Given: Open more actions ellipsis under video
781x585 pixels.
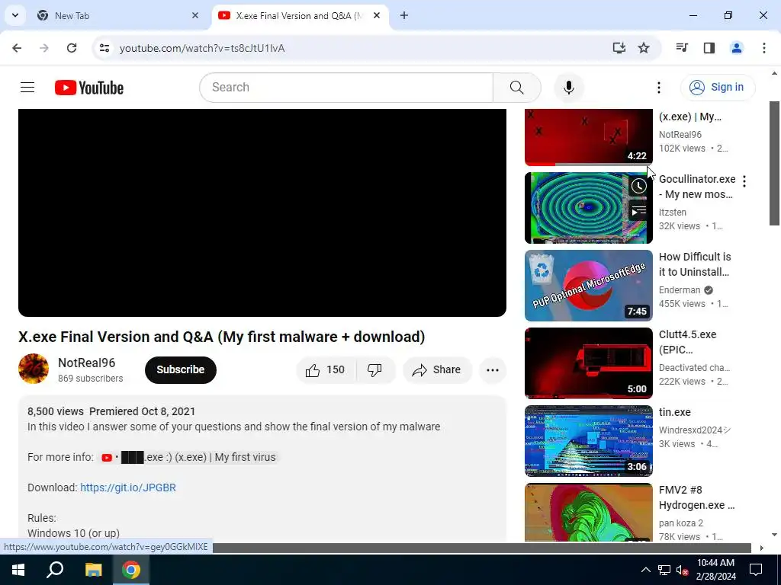Looking at the screenshot, I should tap(492, 369).
